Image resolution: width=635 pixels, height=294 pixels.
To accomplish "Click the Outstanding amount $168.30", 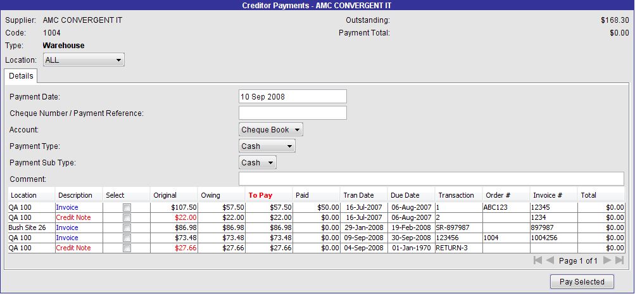I will pos(615,20).
